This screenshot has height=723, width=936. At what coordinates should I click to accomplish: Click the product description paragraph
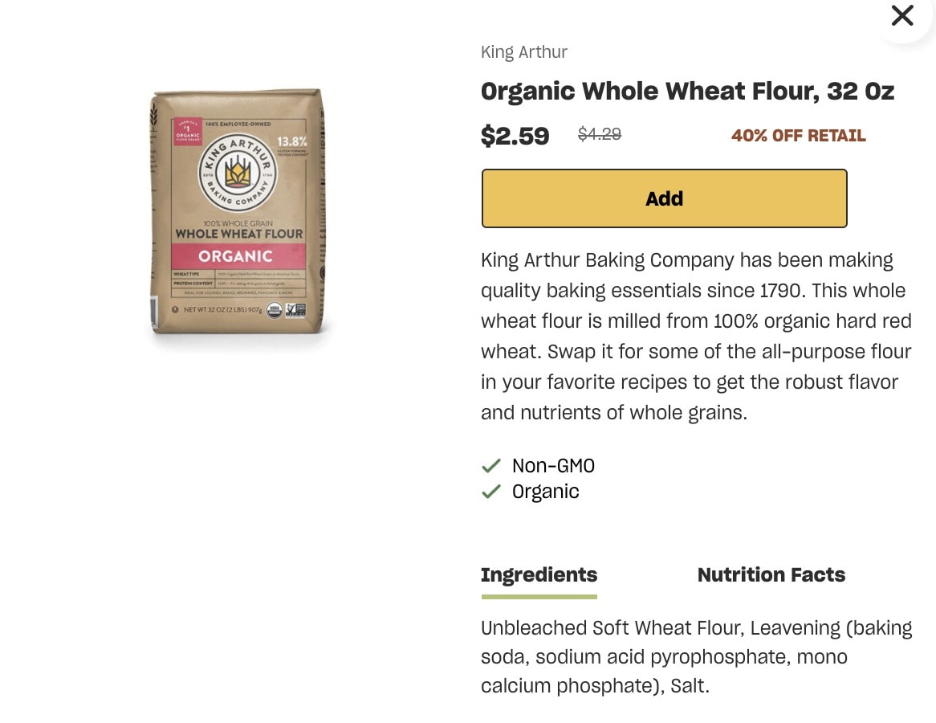(x=696, y=337)
